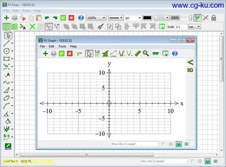Screen dimensions: 226x167
Task: Select the text A tool in sidebar
Action: (8, 74)
